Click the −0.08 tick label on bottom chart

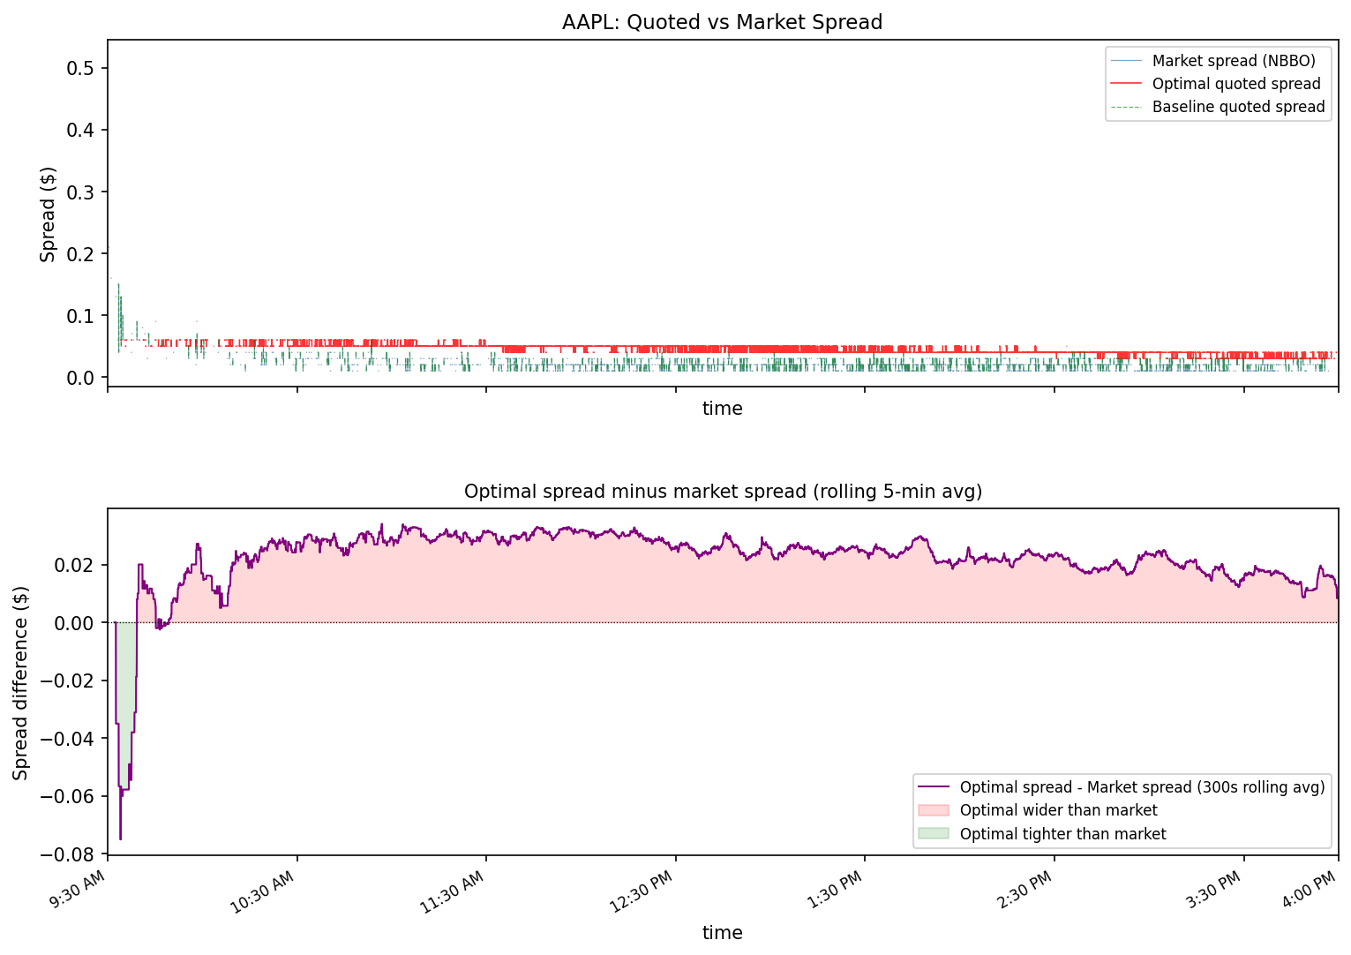[68, 854]
